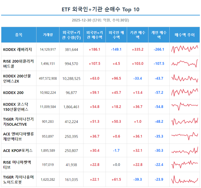This screenshot has height=188, width=201.
Task: Click the +0.6 foreign buy value
Action: 116,137
